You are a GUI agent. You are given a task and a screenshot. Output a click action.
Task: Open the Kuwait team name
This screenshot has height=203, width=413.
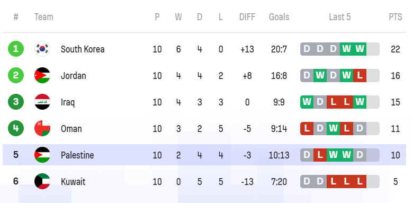tap(73, 182)
